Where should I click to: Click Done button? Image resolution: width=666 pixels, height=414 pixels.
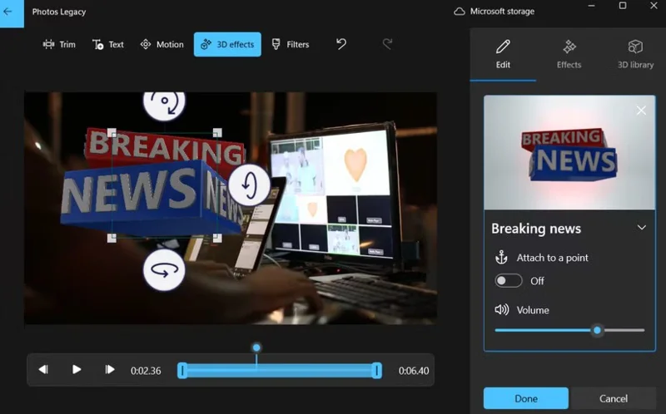(526, 398)
